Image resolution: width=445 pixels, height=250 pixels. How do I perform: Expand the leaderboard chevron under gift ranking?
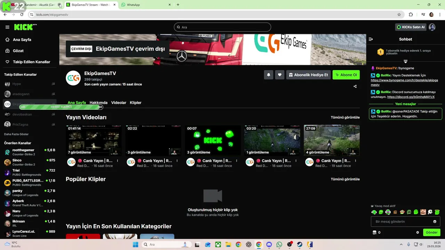pos(405,61)
